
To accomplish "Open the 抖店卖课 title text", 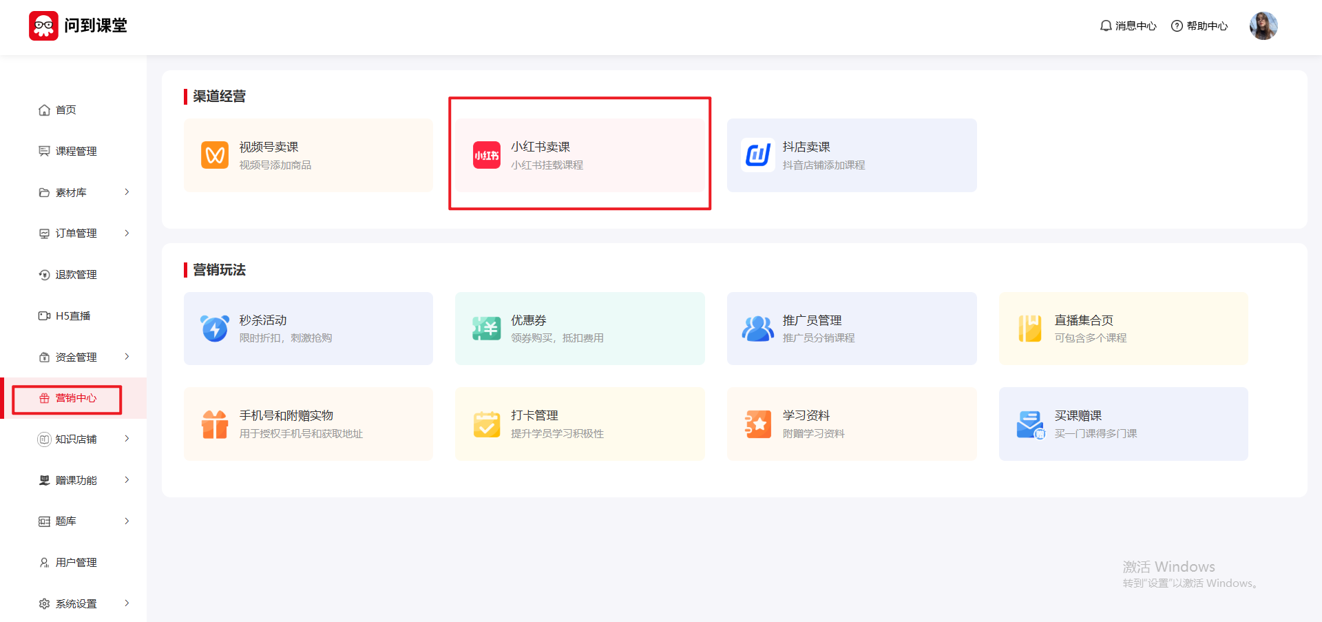I will (x=806, y=147).
